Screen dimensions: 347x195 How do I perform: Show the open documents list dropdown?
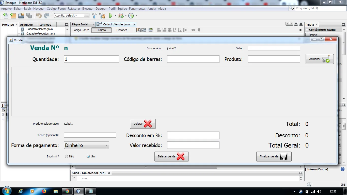tap(296, 24)
